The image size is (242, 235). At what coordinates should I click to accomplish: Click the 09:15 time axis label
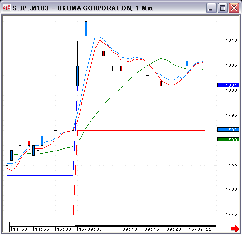pyautogui.click(x=152, y=229)
